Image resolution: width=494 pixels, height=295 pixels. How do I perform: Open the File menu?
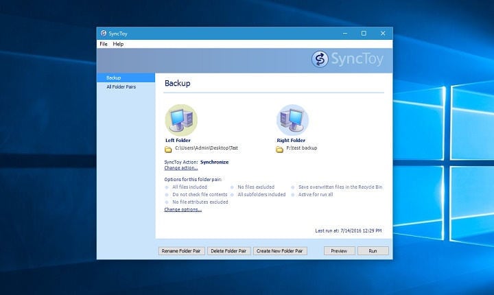click(x=104, y=44)
